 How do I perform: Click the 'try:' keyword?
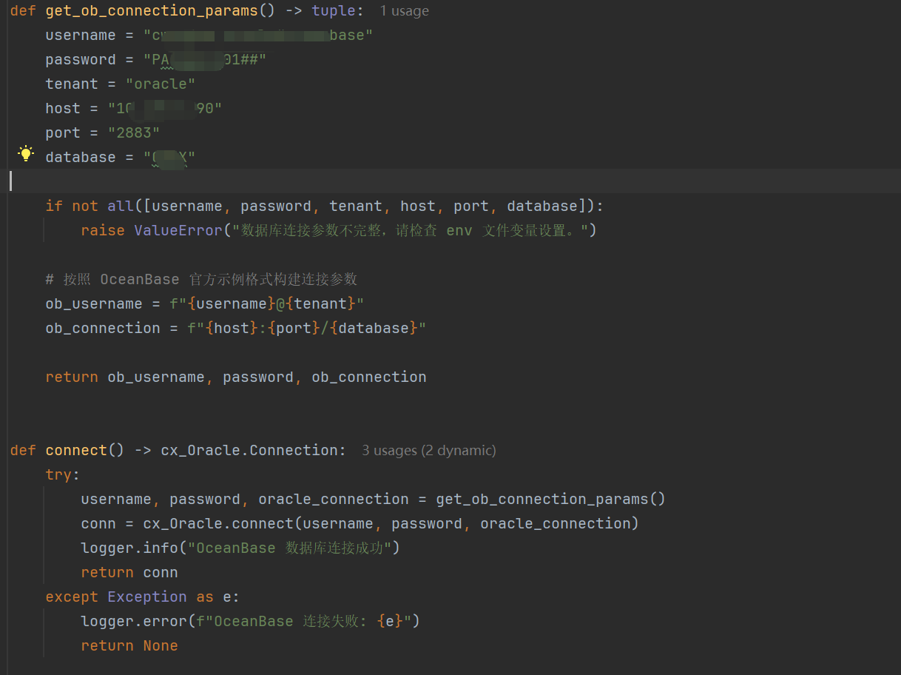[63, 475]
